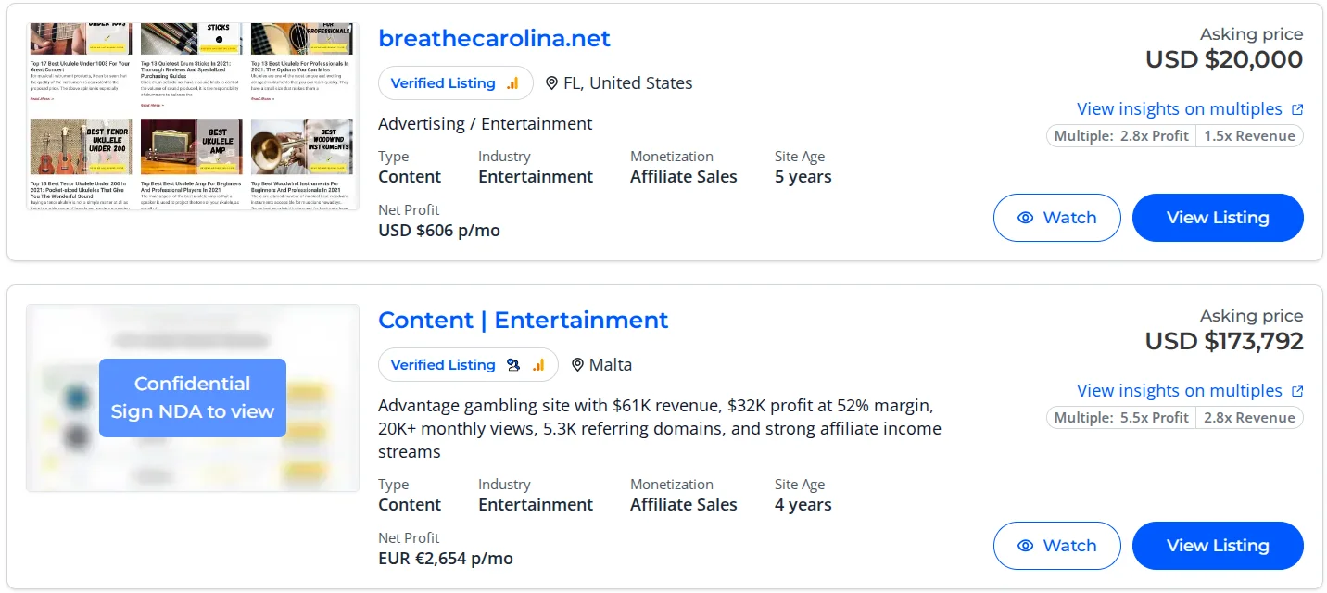Screen dimensions: 1327x593
Task: Click the Confidential Sign NDA to view overlay
Action: tap(192, 397)
